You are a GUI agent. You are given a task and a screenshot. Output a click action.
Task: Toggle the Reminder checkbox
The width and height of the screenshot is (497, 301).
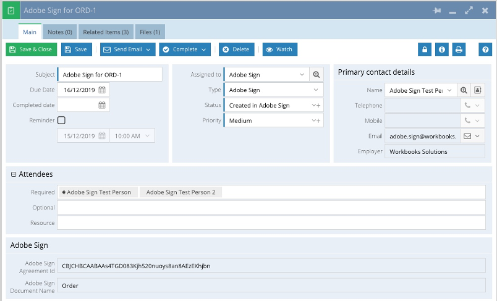pos(61,121)
